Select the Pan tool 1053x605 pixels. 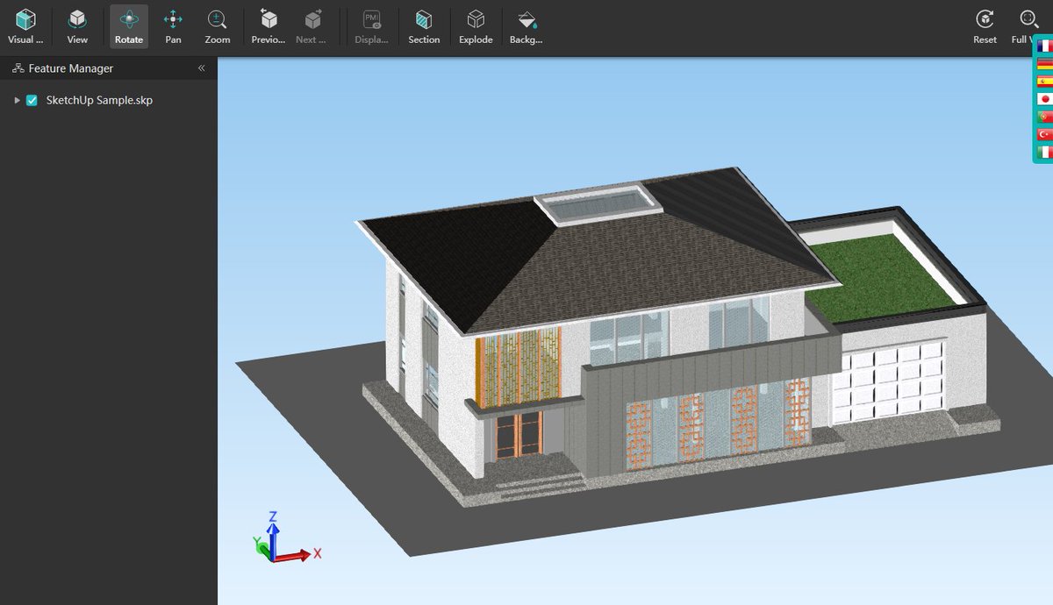coord(173,26)
